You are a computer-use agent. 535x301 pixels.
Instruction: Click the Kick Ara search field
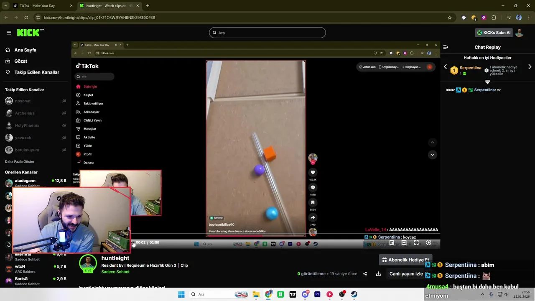[267, 33]
